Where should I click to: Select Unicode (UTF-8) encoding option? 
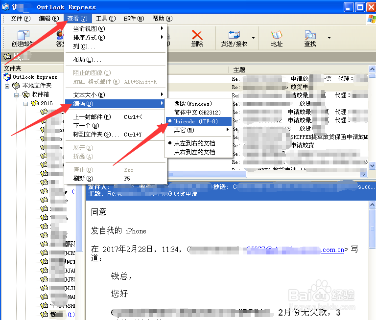tap(199, 121)
